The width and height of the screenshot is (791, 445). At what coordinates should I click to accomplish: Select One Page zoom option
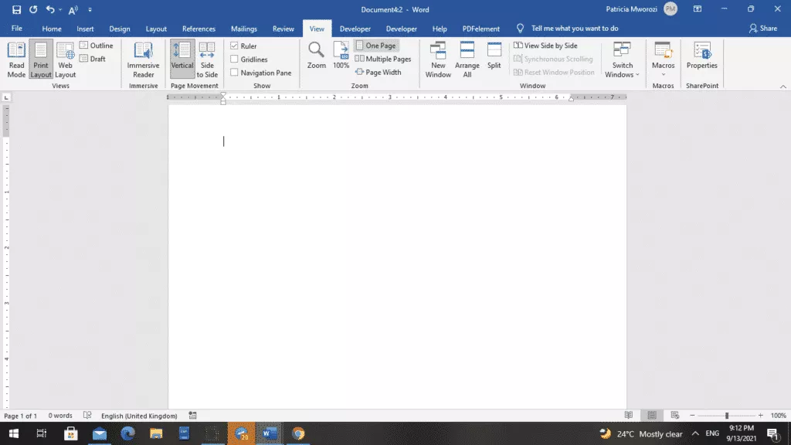(376, 46)
